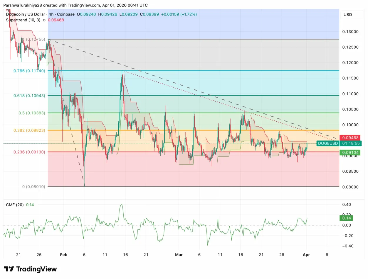Click the dotted close price line marker
This screenshot has height=279, width=368.
(176, 143)
